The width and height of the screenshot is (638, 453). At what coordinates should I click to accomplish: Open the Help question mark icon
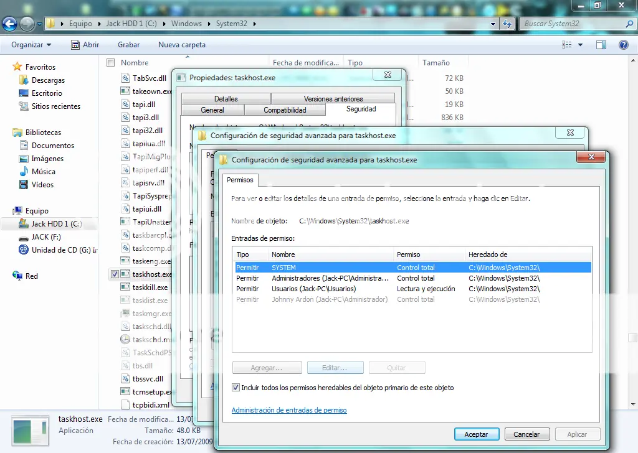623,45
